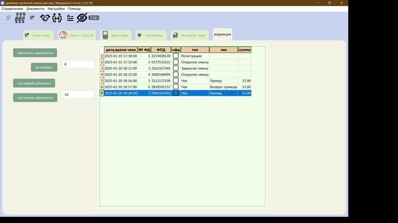
Task: Click the cell '2025-01-10 17:18:00'
Action: [x=121, y=56]
